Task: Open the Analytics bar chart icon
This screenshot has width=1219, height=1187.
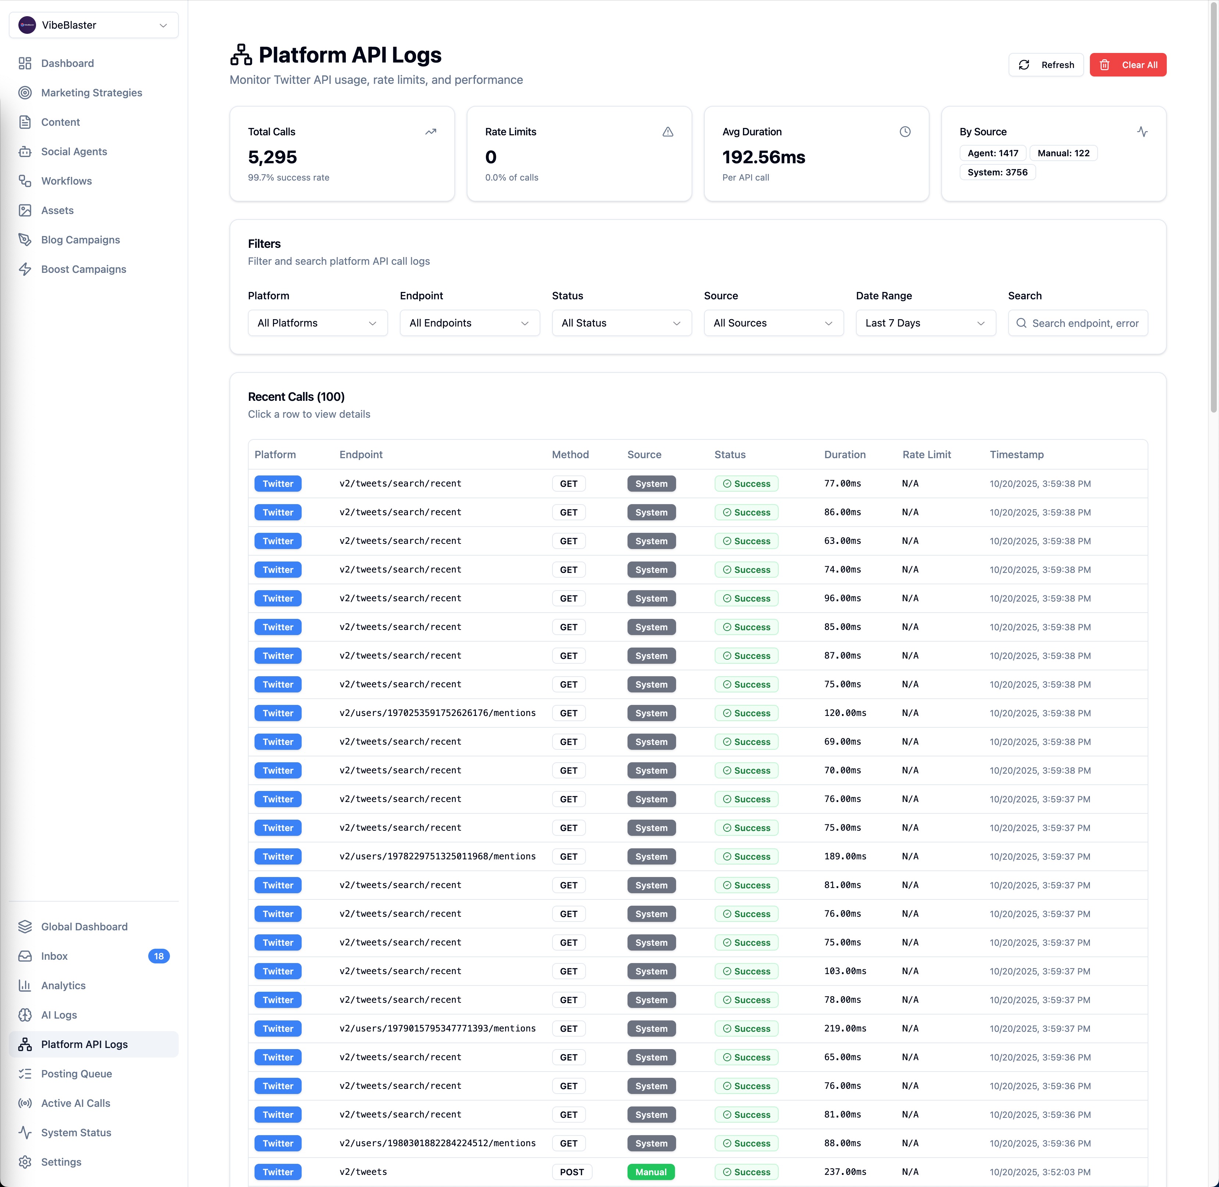Action: [x=26, y=985]
